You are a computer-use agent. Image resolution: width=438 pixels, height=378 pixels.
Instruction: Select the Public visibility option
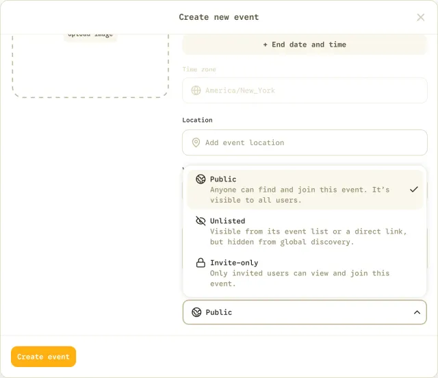point(305,190)
